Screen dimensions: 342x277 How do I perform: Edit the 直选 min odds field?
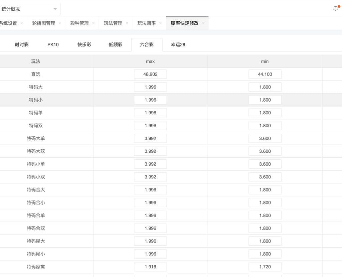tap(265, 74)
